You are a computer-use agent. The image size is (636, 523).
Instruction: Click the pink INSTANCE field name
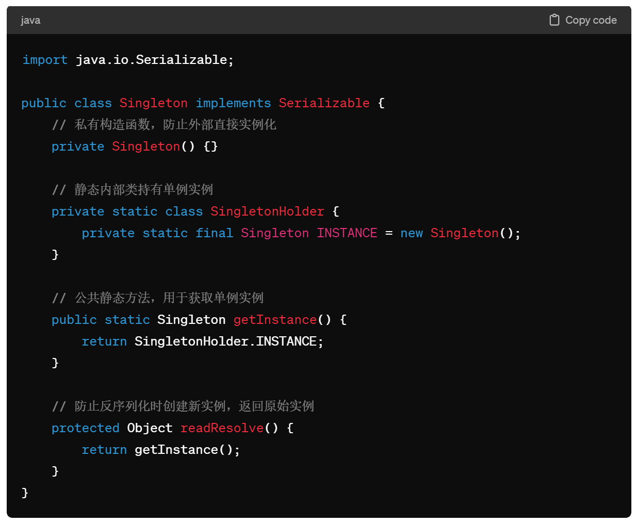point(347,233)
